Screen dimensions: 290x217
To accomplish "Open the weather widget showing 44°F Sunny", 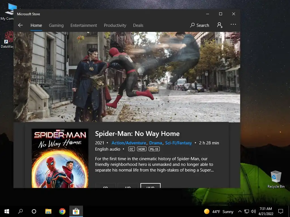I will click(x=219, y=211).
